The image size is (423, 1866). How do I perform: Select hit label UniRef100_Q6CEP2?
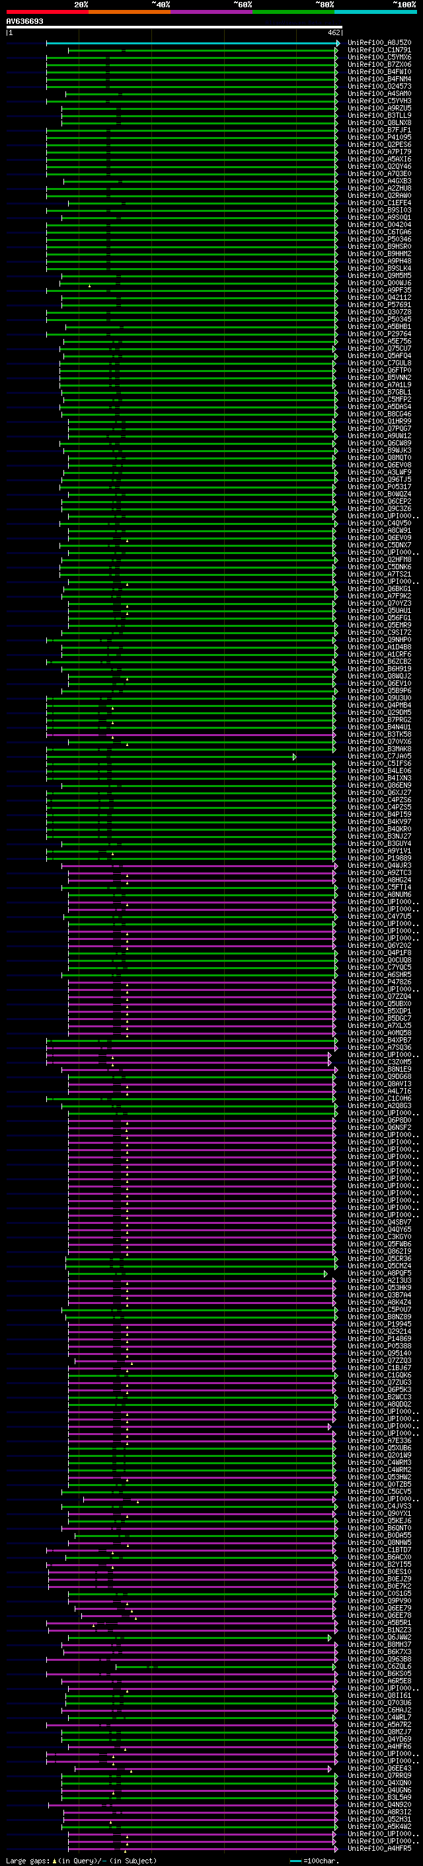pos(379,501)
